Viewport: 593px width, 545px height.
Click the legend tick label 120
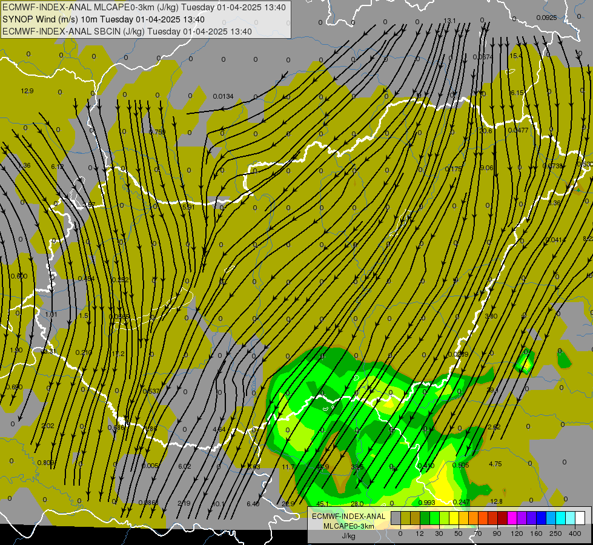click(x=517, y=533)
